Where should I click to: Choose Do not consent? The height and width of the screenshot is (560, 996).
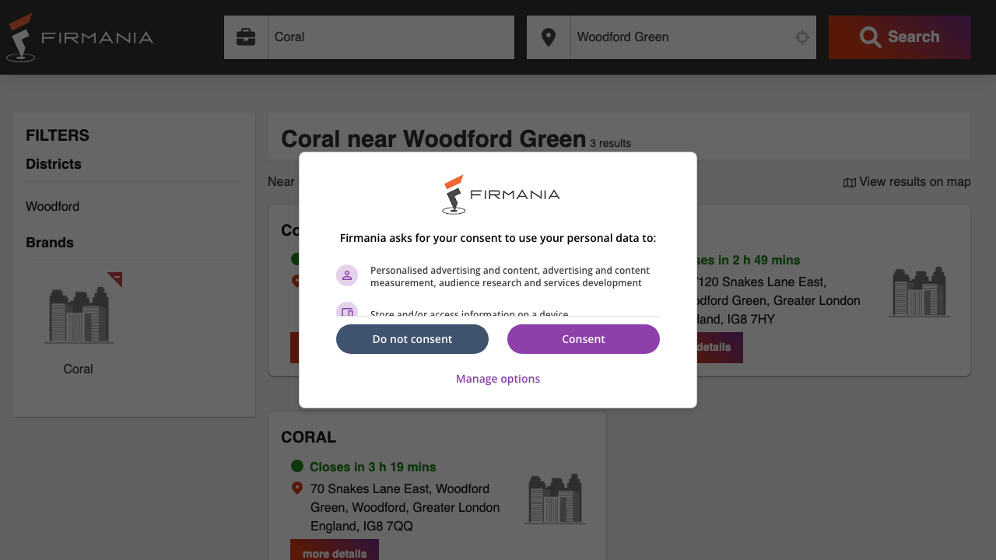tap(412, 339)
